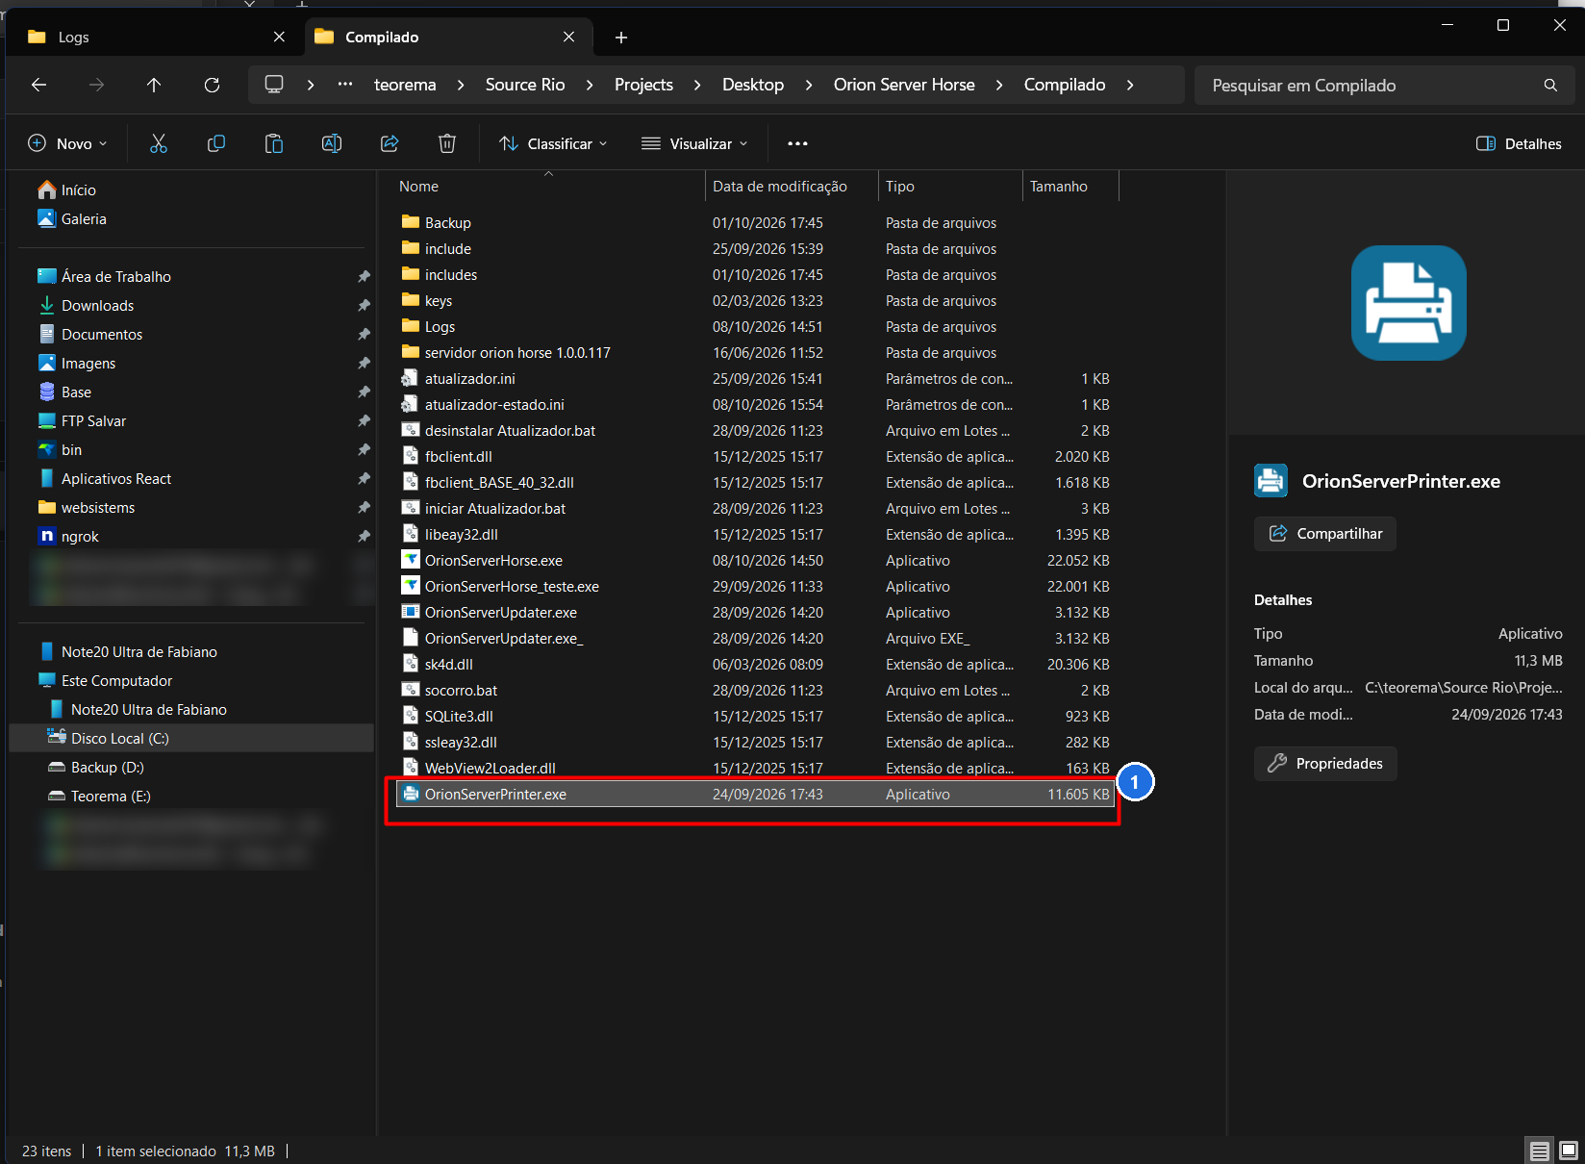Click the Copy icon in toolbar
Viewport: 1585px width, 1164px height.
216,143
